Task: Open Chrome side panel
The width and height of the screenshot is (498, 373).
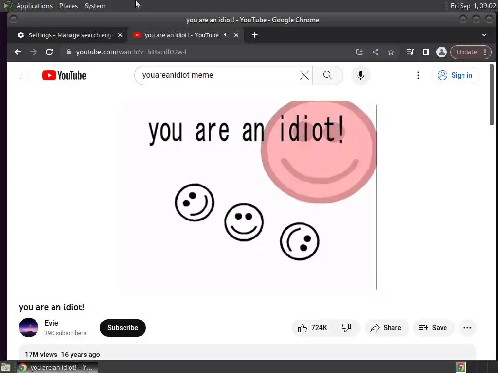Action: tap(426, 52)
